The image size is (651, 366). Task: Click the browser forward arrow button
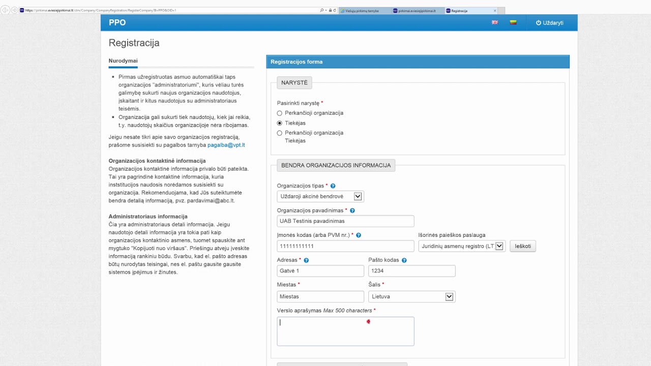(14, 10)
